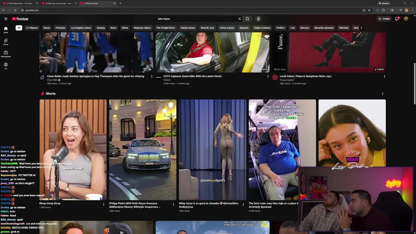Screen dimensions: 416x234
Task: Open options for CCTV Captures video
Action: pos(268,76)
